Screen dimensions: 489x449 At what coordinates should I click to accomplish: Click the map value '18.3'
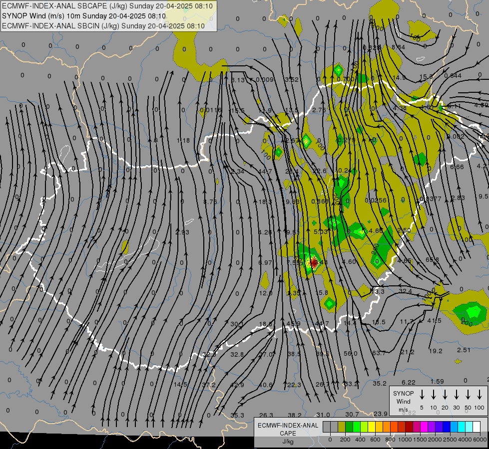[x=265, y=202]
